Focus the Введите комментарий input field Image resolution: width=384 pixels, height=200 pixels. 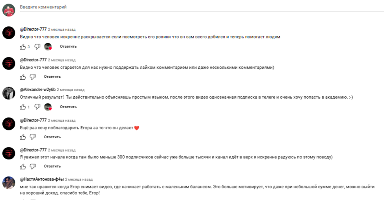click(x=202, y=7)
